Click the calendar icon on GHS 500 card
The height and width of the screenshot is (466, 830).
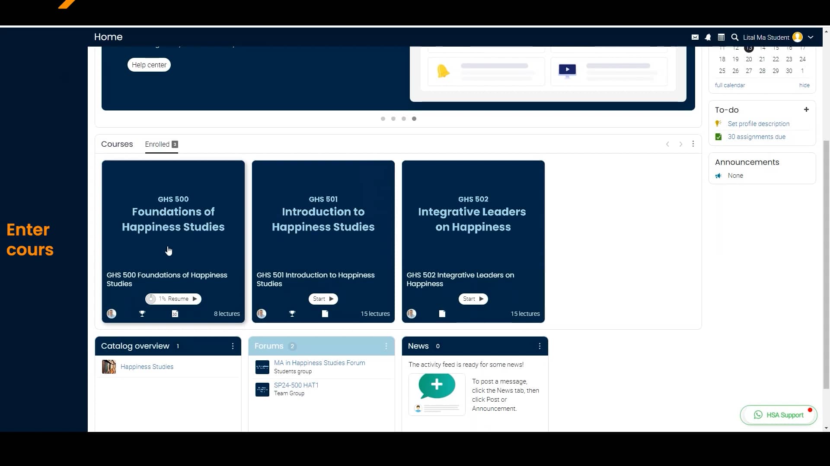pos(175,314)
